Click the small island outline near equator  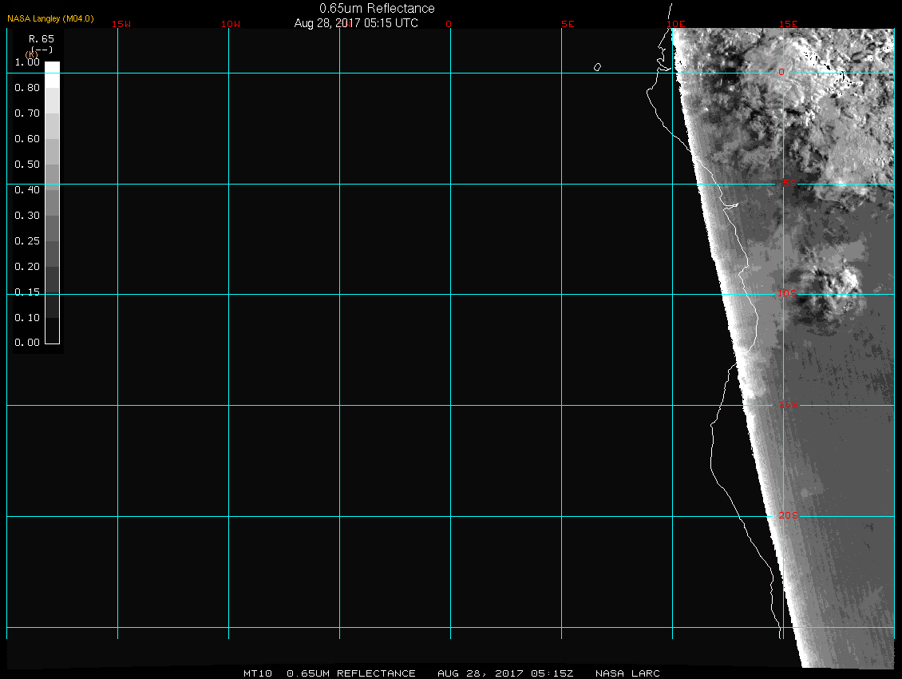[597, 67]
